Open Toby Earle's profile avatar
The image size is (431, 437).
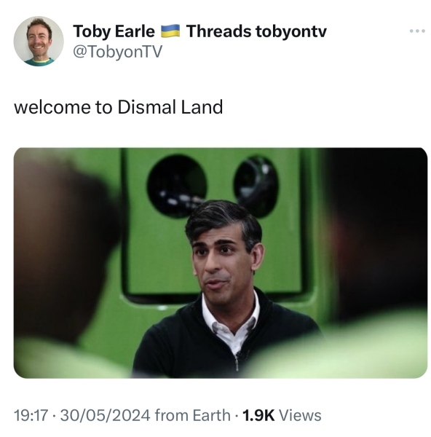(39, 41)
